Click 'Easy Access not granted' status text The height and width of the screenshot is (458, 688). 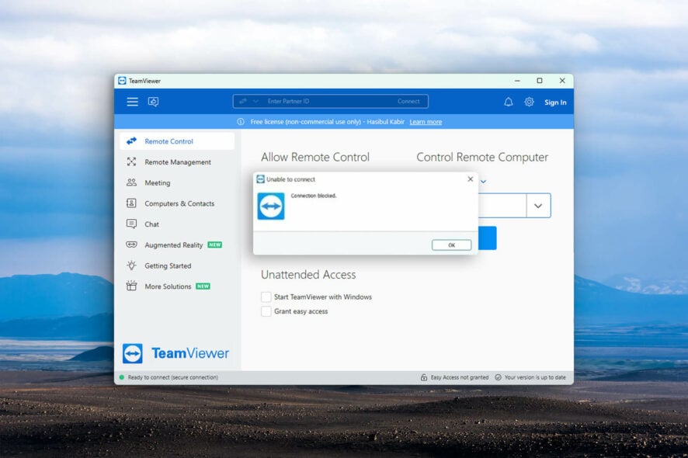click(460, 377)
